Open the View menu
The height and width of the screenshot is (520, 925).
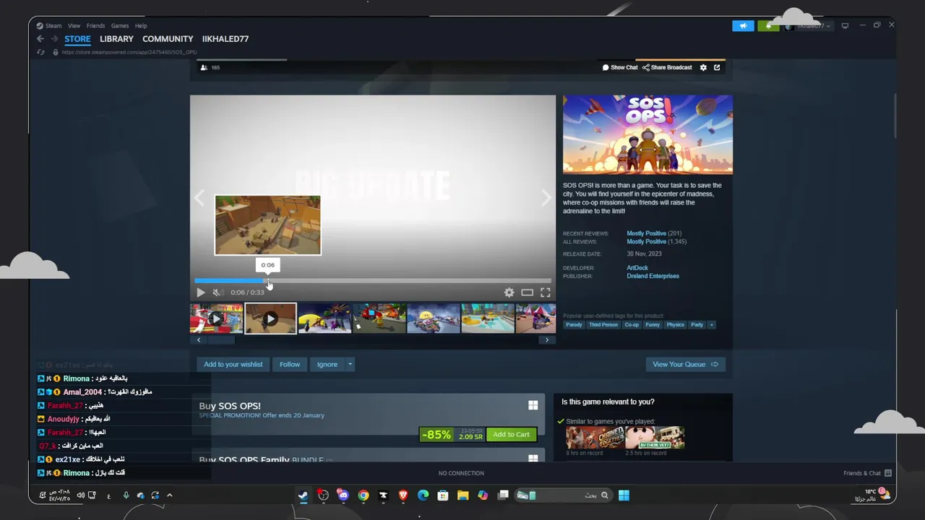[74, 26]
